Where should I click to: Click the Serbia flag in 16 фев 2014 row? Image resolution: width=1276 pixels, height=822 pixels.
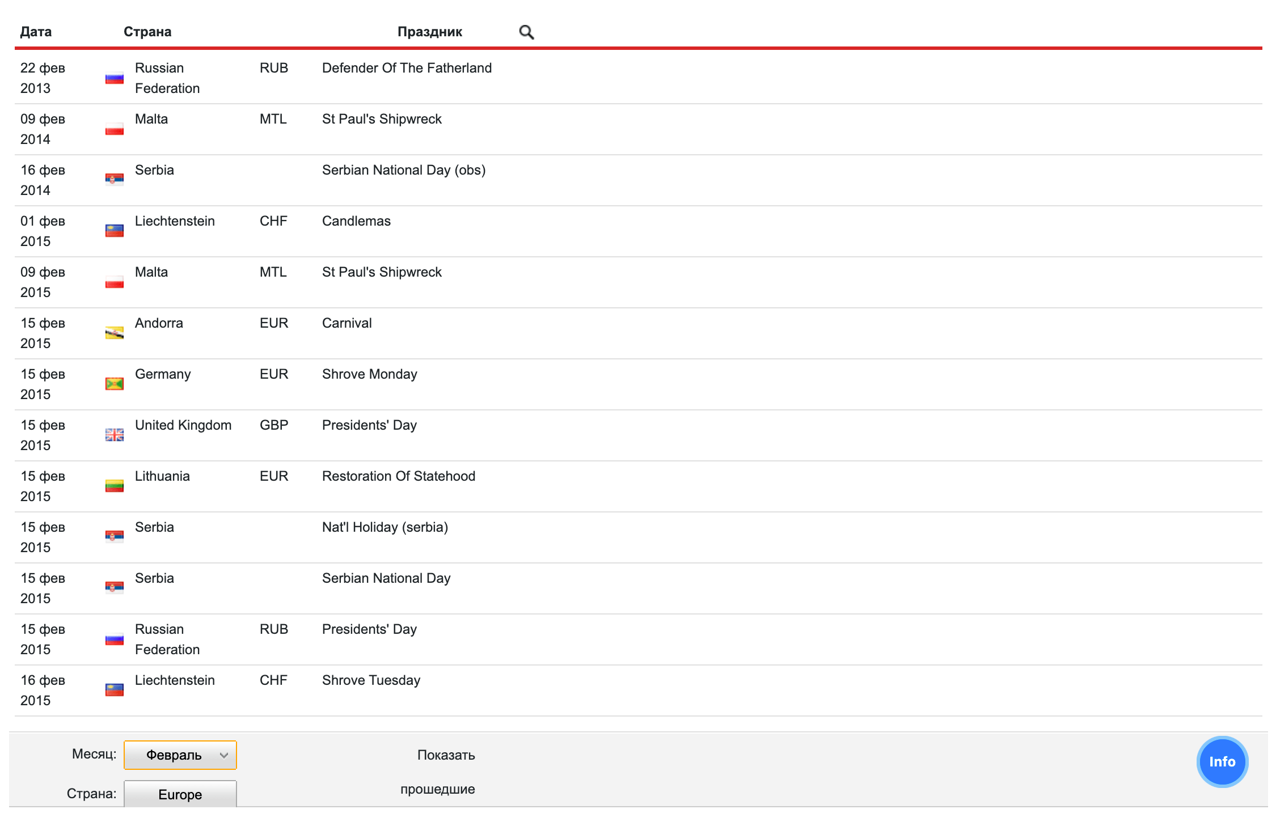click(115, 180)
